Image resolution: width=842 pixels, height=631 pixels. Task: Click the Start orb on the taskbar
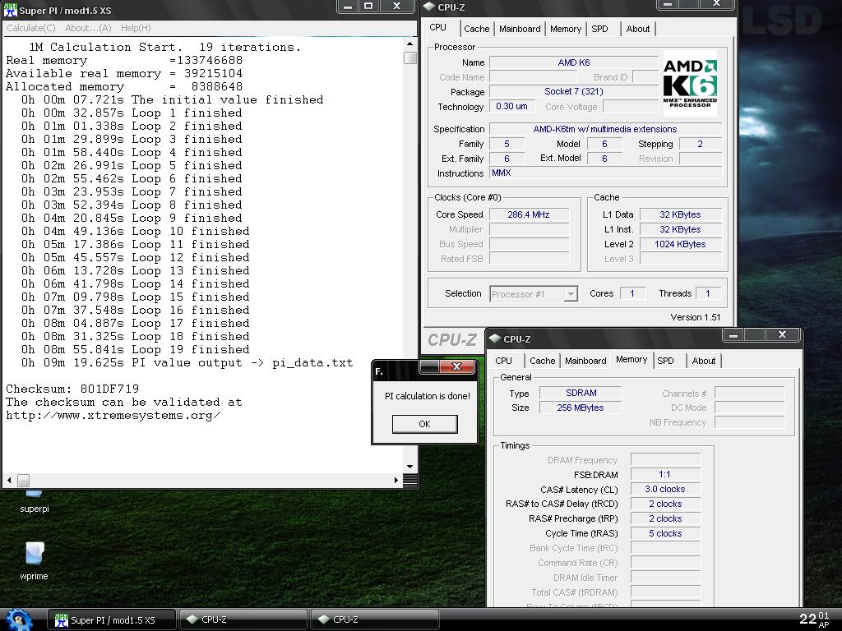pyautogui.click(x=20, y=619)
